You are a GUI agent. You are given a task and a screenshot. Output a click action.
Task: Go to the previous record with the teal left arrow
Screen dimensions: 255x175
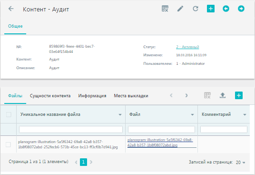(226, 9)
